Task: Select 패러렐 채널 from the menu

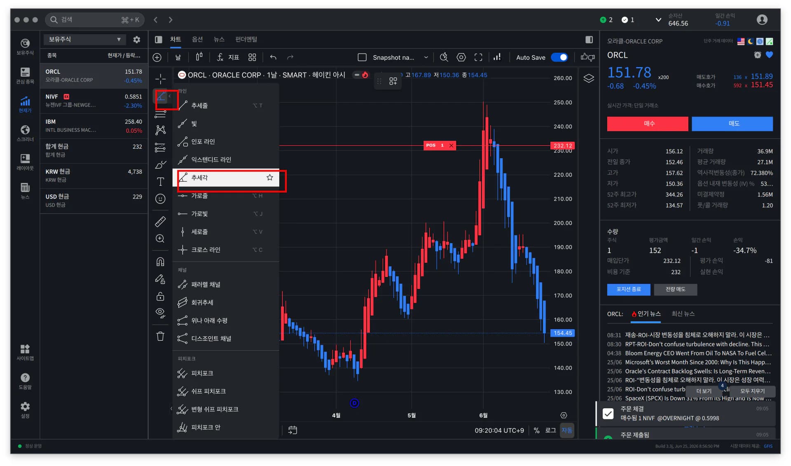Action: (x=226, y=285)
